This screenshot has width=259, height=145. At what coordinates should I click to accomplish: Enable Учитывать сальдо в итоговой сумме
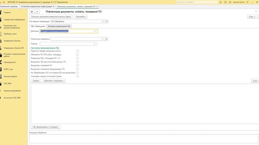point(77,76)
